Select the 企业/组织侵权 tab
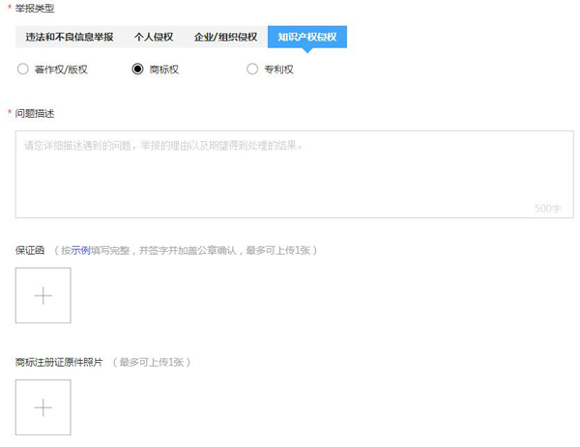This screenshot has width=580, height=447. (225, 37)
